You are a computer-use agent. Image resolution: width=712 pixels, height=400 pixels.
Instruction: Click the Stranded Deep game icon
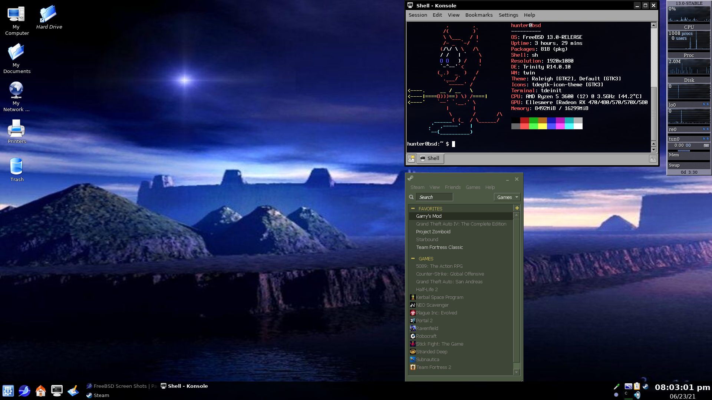click(x=413, y=351)
